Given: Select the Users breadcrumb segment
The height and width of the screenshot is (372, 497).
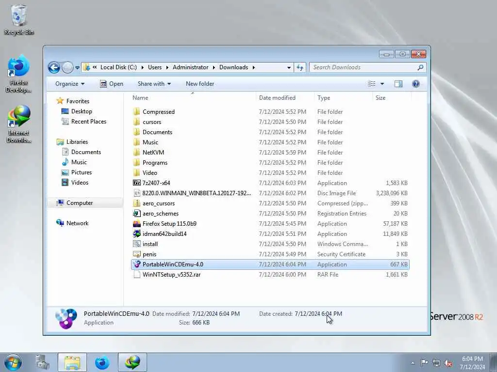Looking at the screenshot, I should pos(155,67).
